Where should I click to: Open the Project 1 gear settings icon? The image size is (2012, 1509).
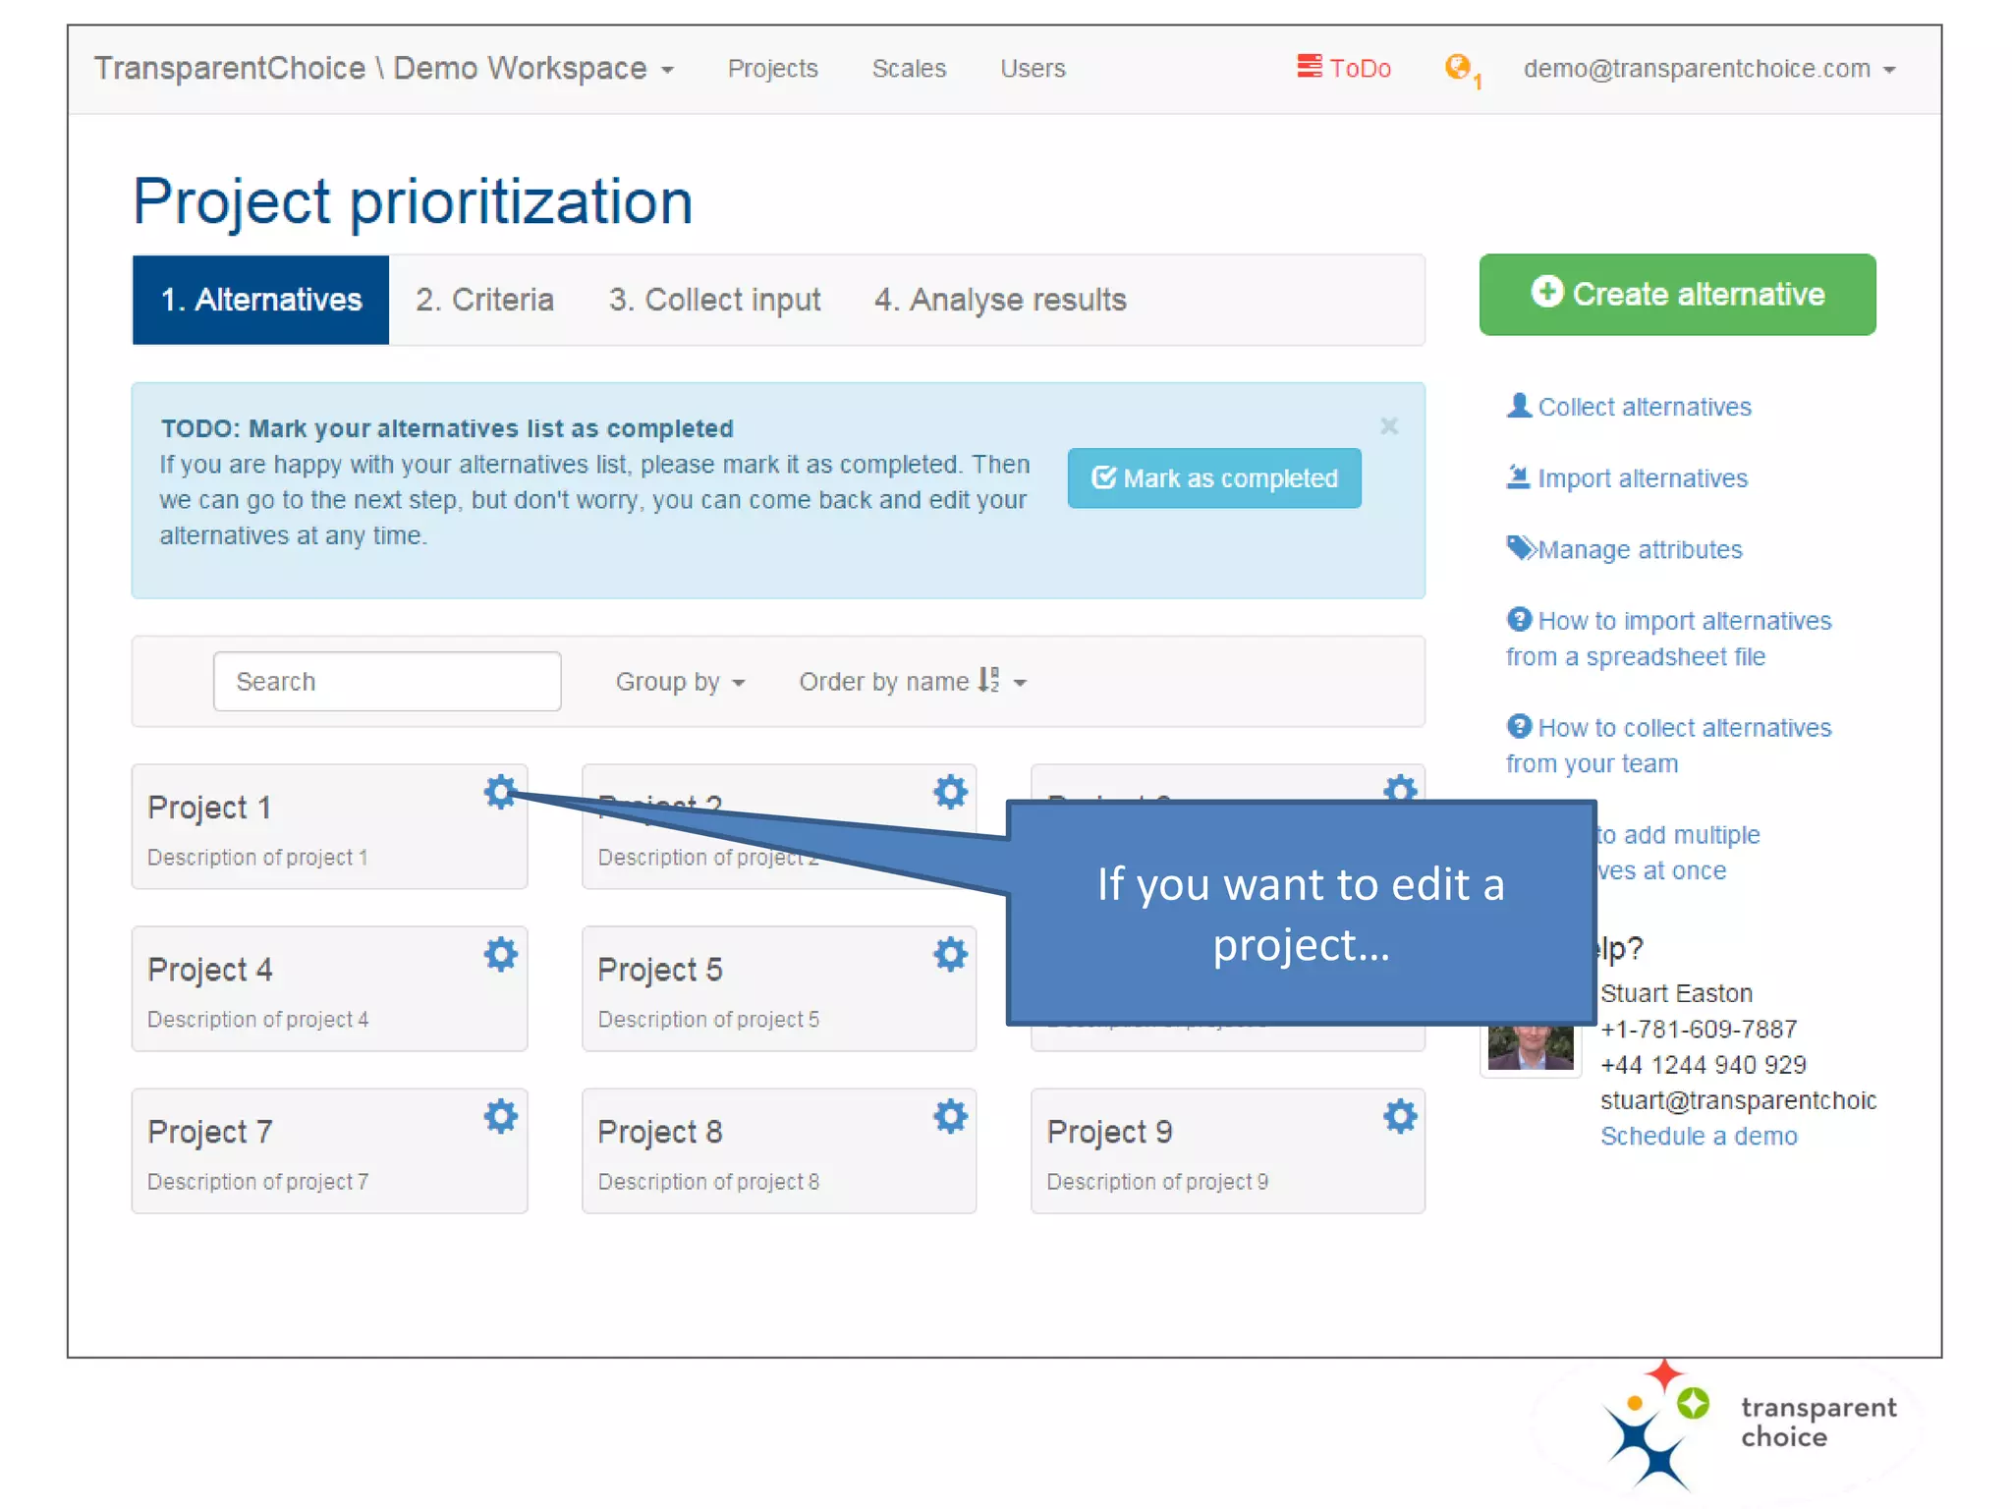[500, 791]
